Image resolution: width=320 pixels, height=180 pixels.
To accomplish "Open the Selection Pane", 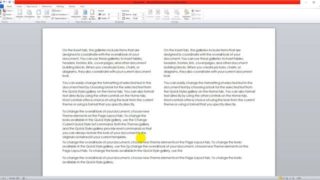I will [x=186, y=14].
